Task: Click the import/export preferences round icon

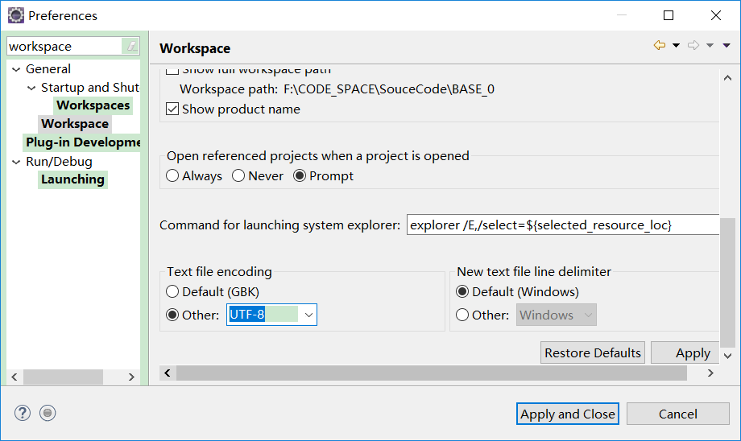Action: pos(48,413)
